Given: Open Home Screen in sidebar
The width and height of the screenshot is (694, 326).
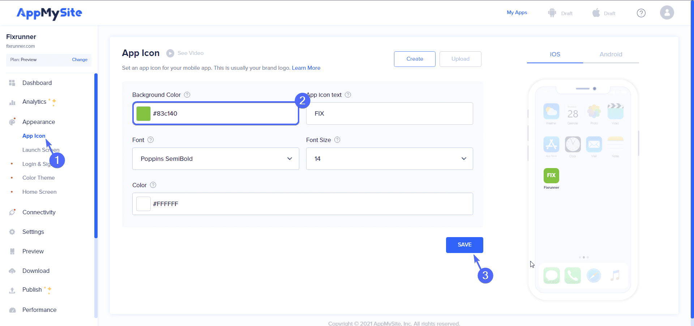Looking at the screenshot, I should (x=39, y=192).
